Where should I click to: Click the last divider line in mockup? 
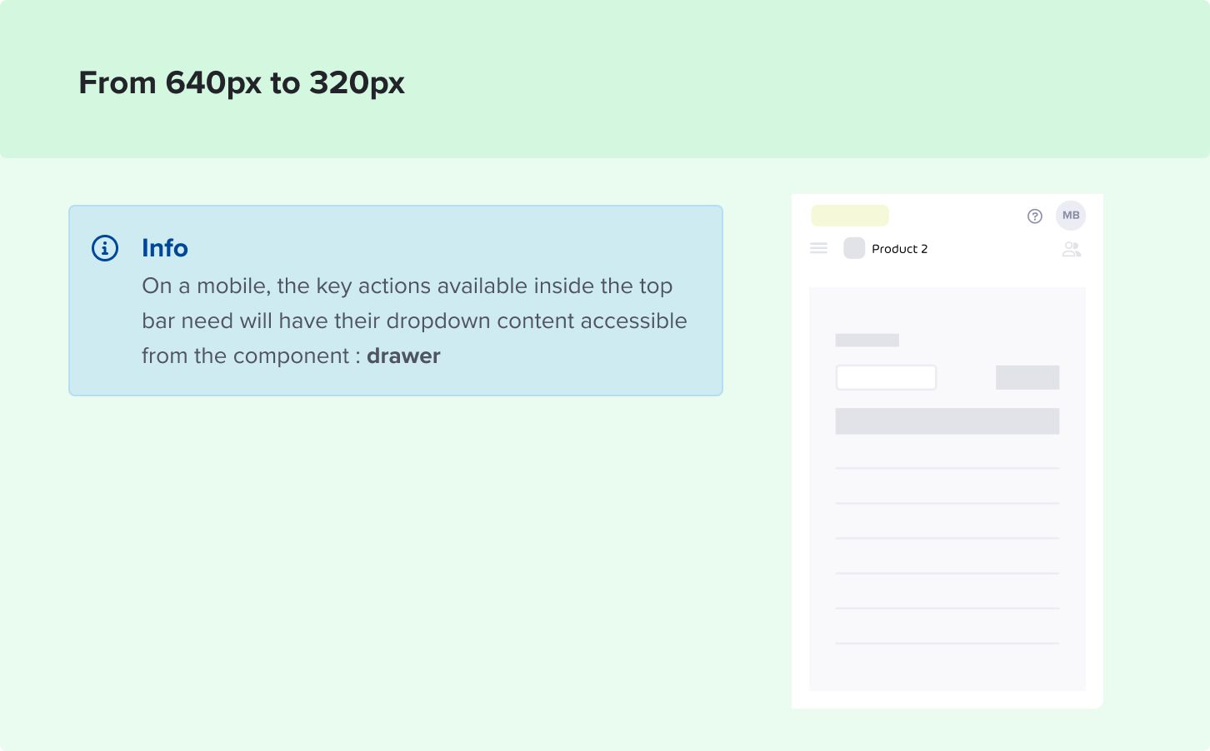[947, 643]
